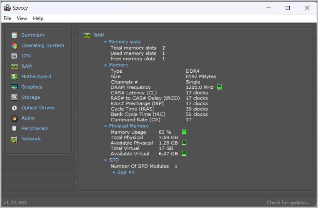Open the Motherboard icon in sidebar

pyautogui.click(x=14, y=77)
